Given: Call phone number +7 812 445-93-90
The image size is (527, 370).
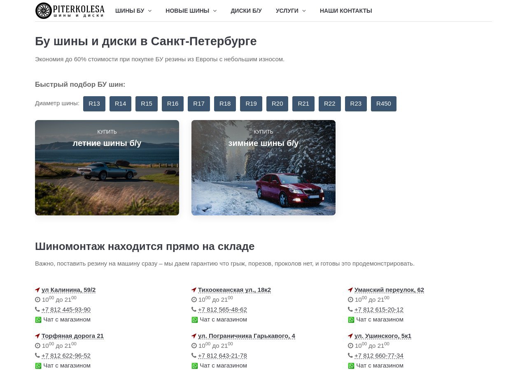Looking at the screenshot, I should click(66, 310).
